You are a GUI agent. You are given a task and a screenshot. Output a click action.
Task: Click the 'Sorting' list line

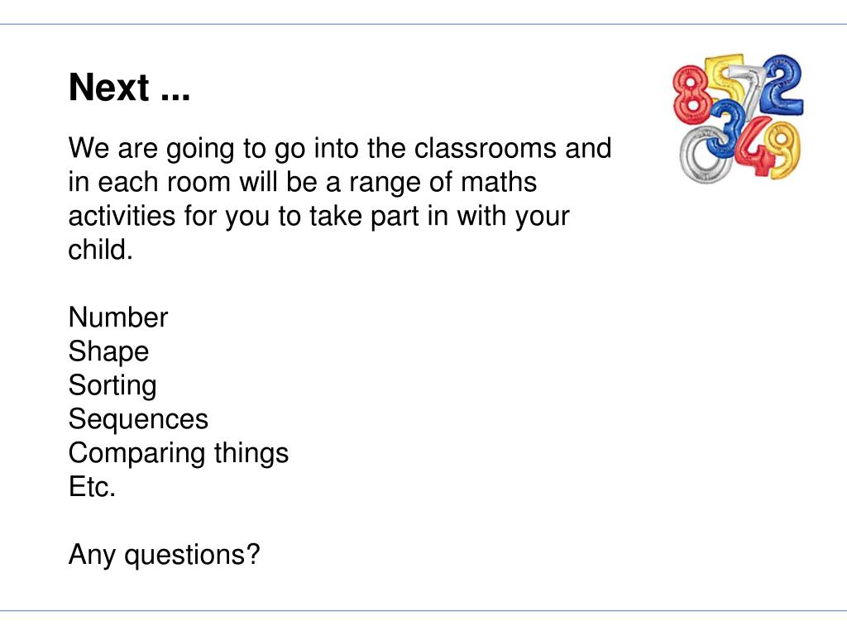click(112, 385)
